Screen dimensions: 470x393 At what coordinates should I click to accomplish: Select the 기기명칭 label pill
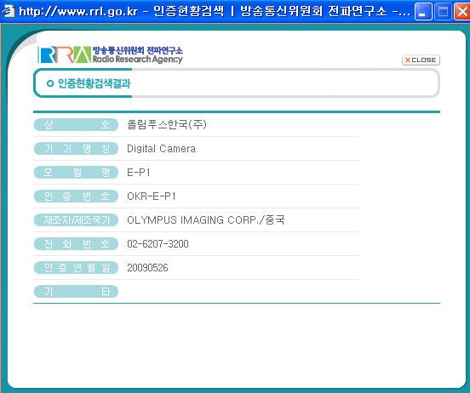pyautogui.click(x=76, y=149)
